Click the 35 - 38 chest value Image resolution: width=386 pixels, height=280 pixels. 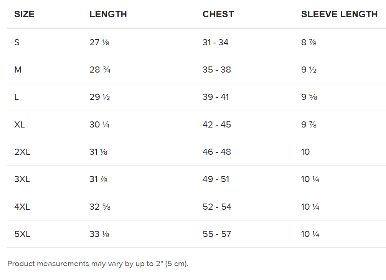click(x=217, y=70)
